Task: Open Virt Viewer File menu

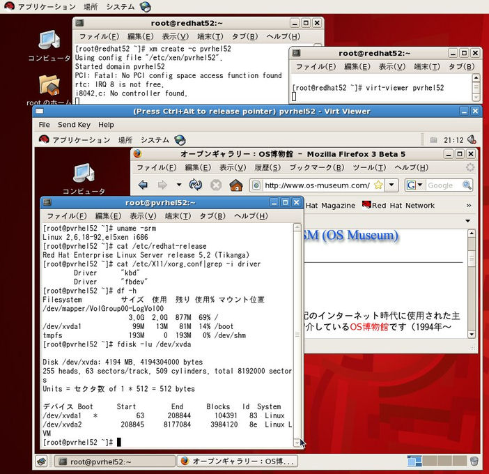Action: (44, 125)
